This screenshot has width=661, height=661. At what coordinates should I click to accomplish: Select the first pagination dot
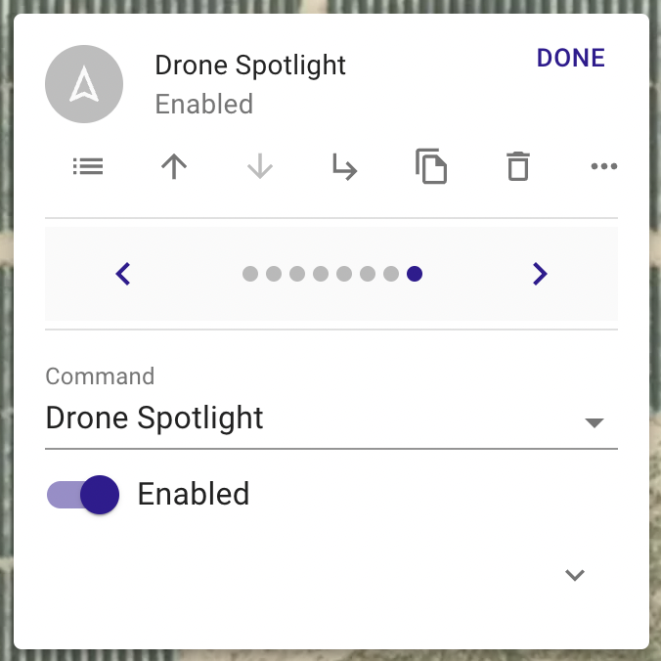point(250,274)
